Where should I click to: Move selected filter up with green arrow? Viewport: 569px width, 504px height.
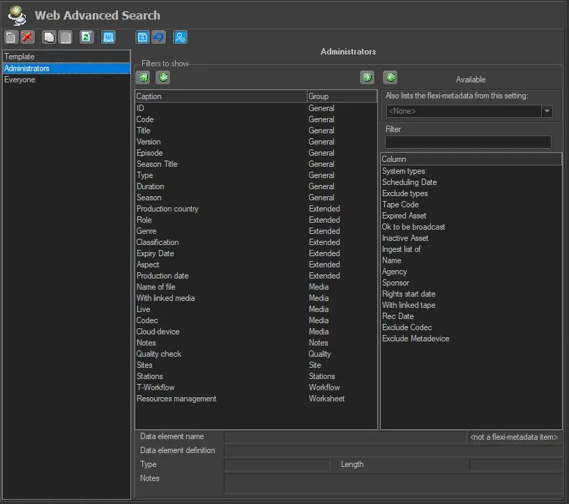(143, 77)
